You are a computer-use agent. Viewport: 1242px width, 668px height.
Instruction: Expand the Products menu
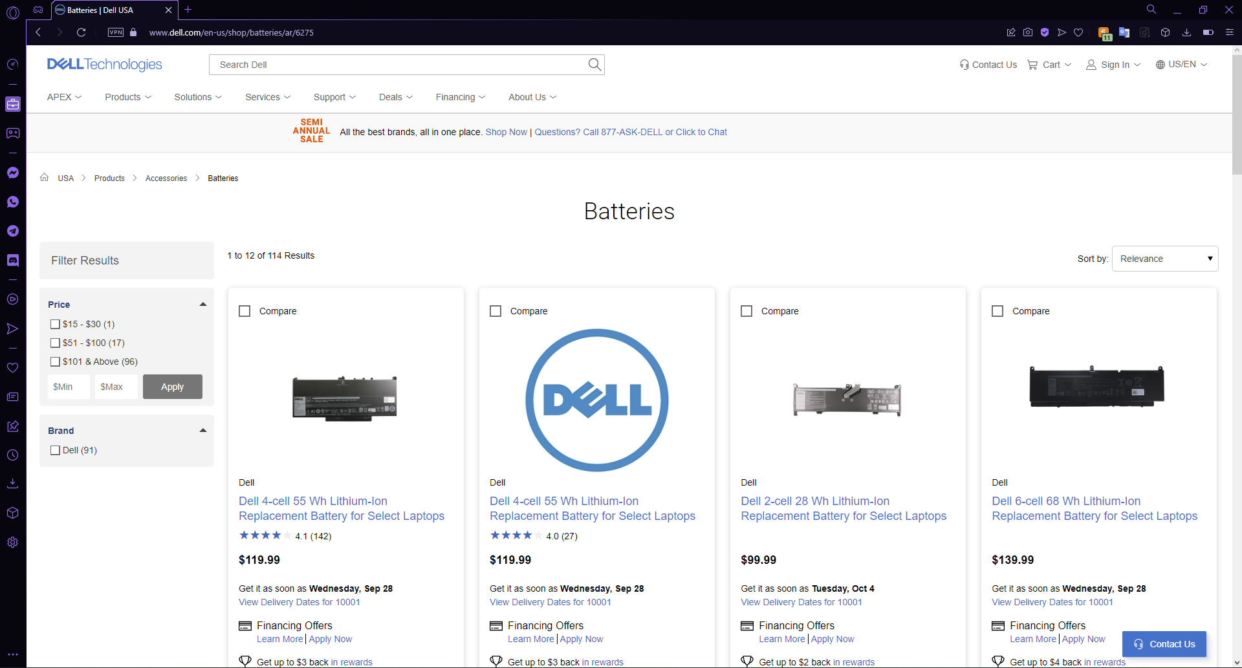[128, 97]
